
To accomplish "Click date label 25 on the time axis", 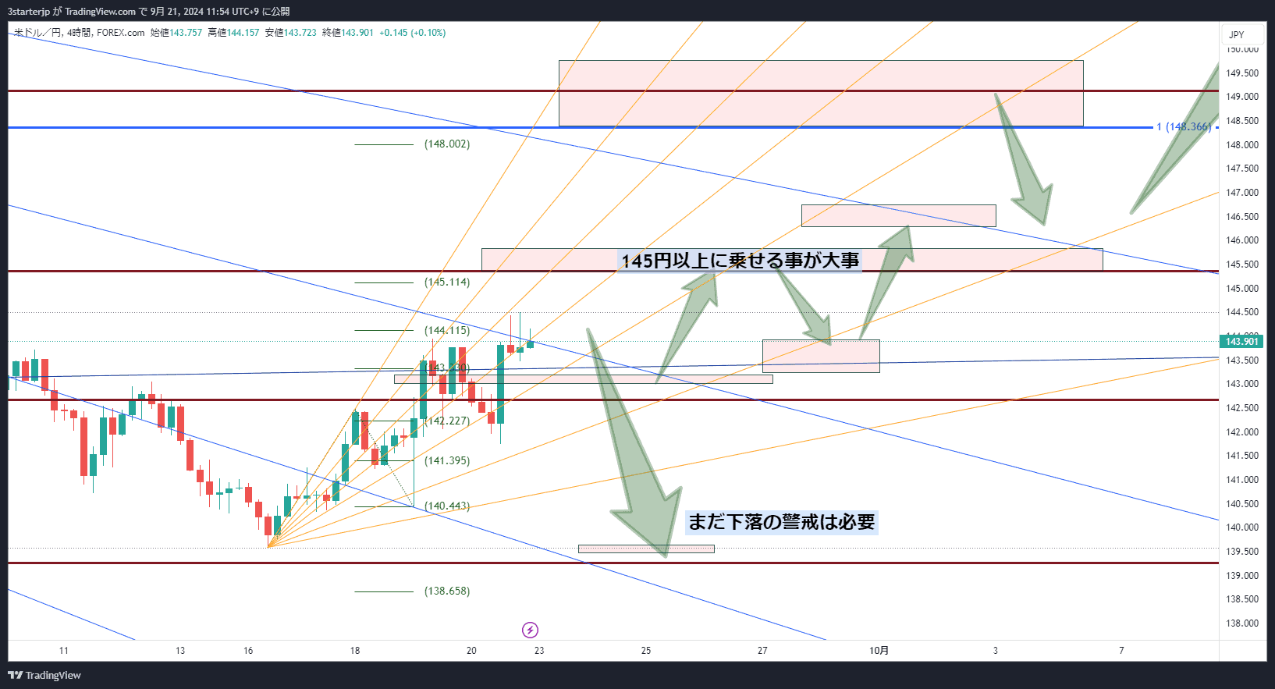I will pos(646,651).
